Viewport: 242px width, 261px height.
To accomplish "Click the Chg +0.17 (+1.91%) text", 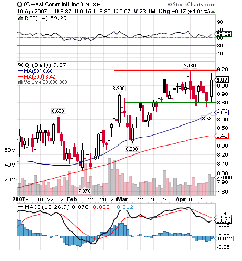I will click(x=185, y=12).
